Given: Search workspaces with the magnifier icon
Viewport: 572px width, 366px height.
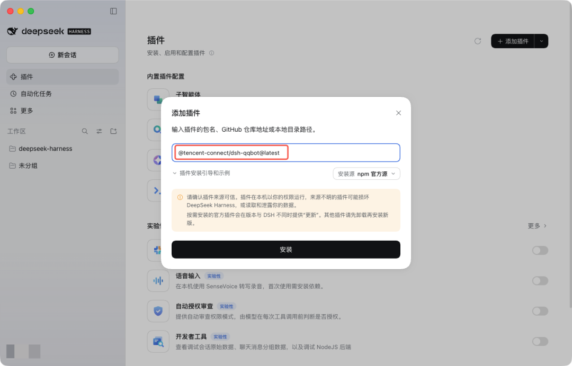Looking at the screenshot, I should click(x=85, y=131).
